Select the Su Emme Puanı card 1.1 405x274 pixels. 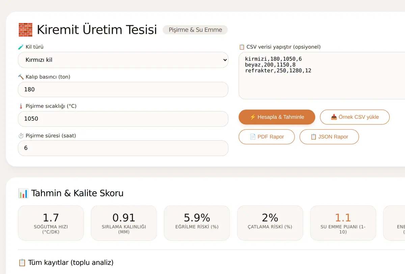(x=343, y=223)
